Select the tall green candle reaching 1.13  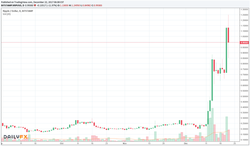226,50
